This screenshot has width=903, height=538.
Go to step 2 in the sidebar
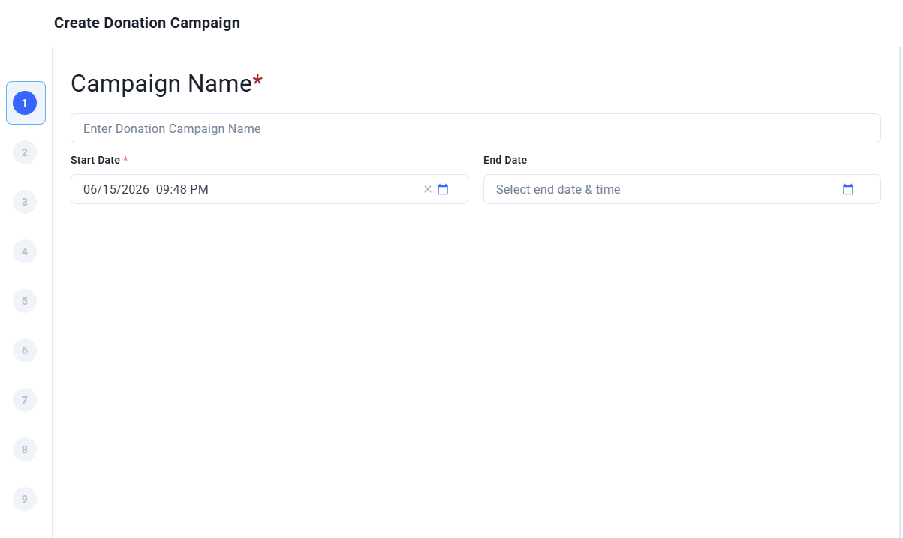(x=25, y=152)
